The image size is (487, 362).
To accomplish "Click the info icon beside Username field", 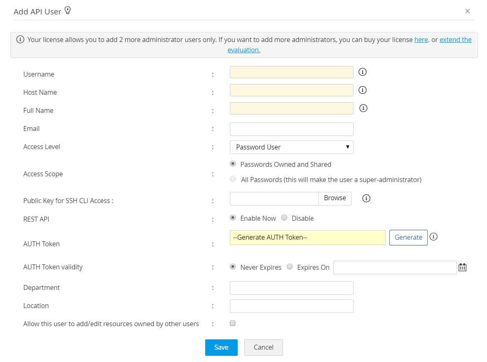I will (x=362, y=72).
